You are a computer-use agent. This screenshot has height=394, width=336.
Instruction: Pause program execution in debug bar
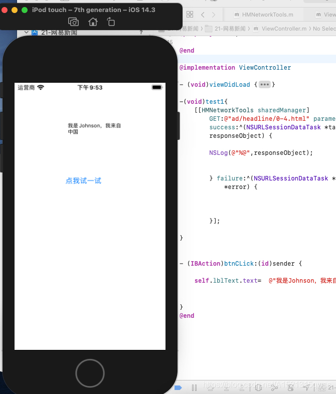pos(194,387)
